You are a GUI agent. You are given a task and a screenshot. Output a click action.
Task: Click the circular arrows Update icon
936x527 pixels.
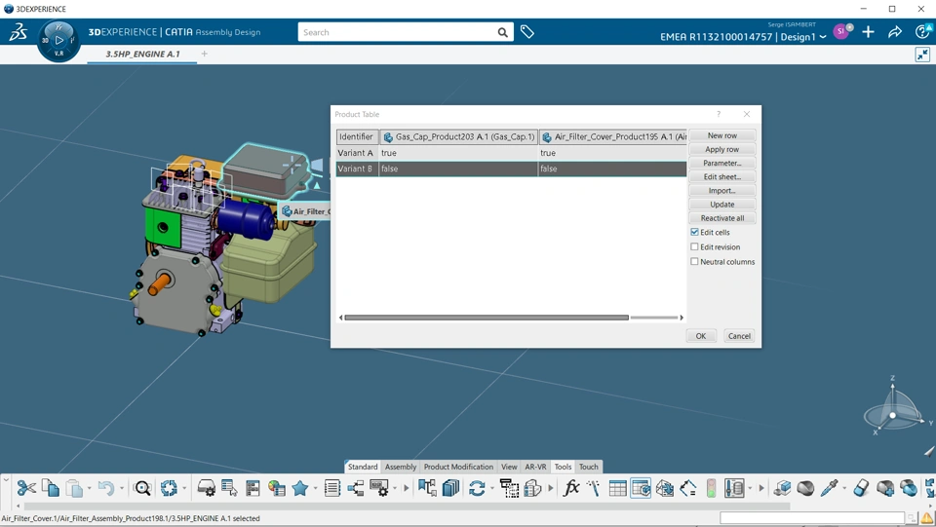tap(169, 488)
